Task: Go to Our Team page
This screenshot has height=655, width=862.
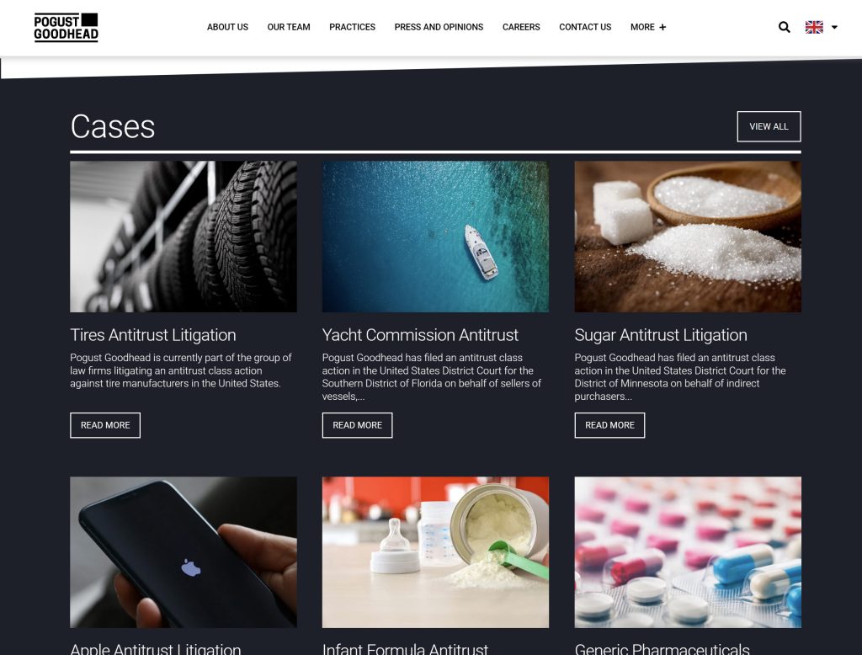Action: [288, 27]
